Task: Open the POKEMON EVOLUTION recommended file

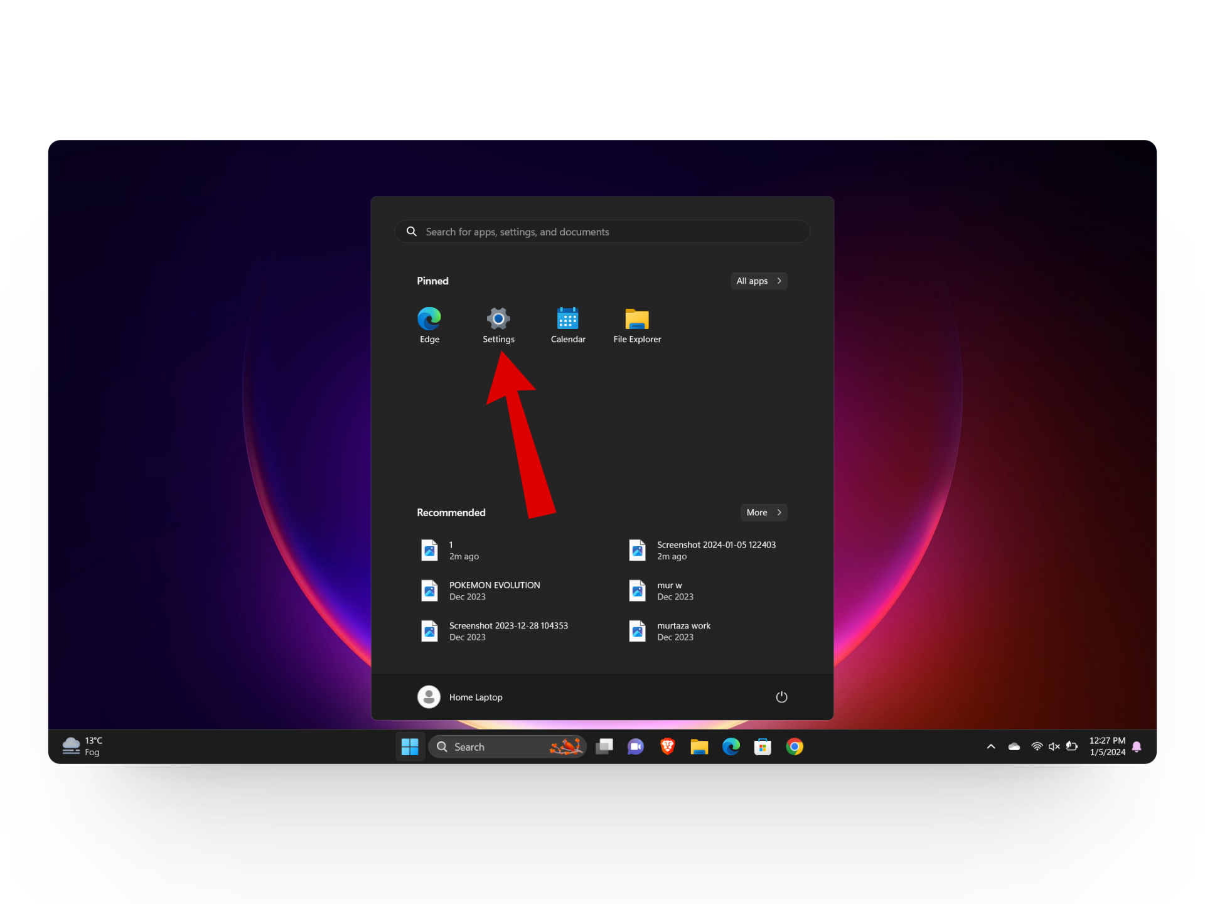Action: tap(494, 591)
